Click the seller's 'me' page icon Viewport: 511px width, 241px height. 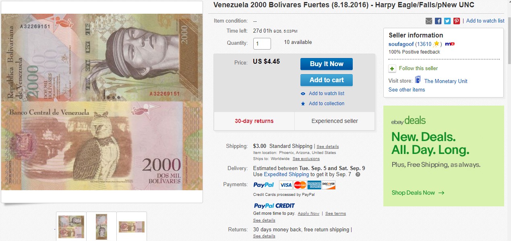(x=450, y=44)
